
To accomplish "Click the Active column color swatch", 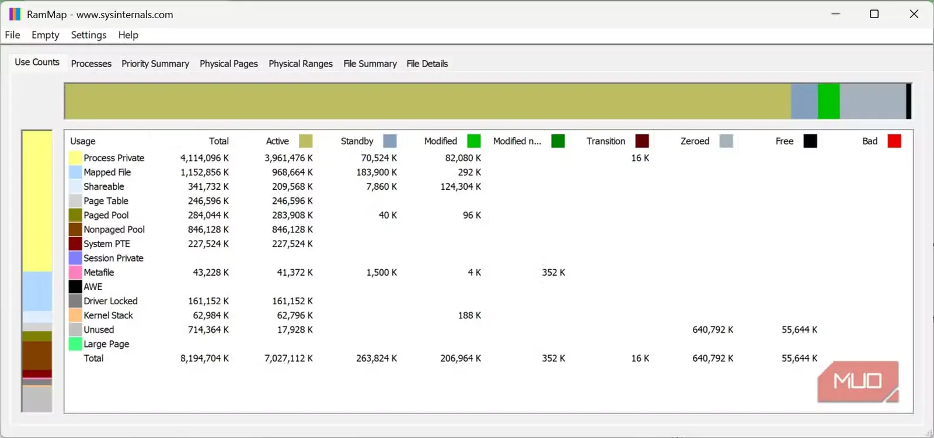I will 306,141.
